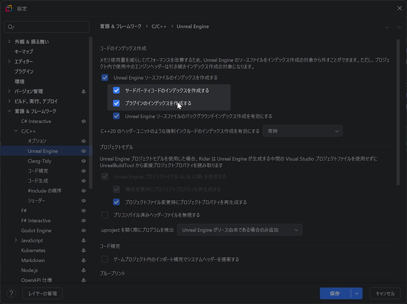Expand the ビルド、実行、デプロイ tree node
Screen dimensions: 407x304
[x=9, y=101]
